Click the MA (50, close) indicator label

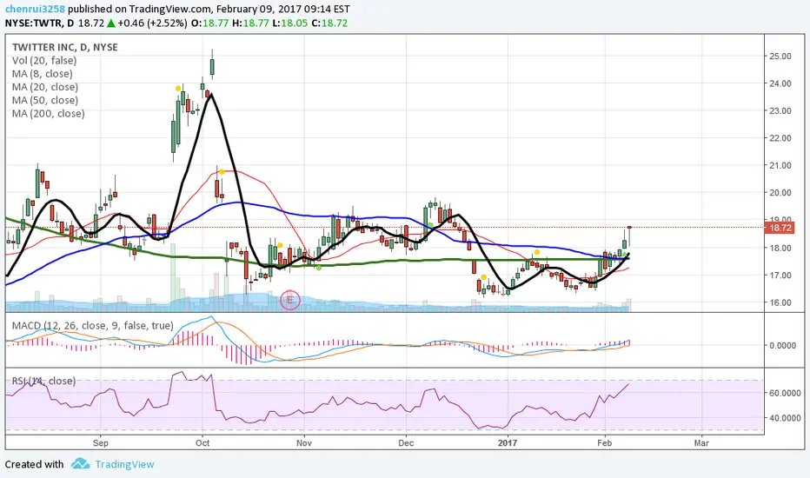coord(45,100)
